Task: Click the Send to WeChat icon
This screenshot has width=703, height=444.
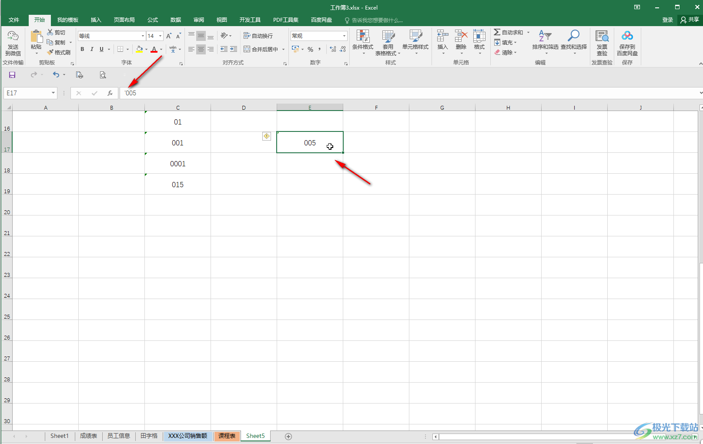Action: pos(13,36)
